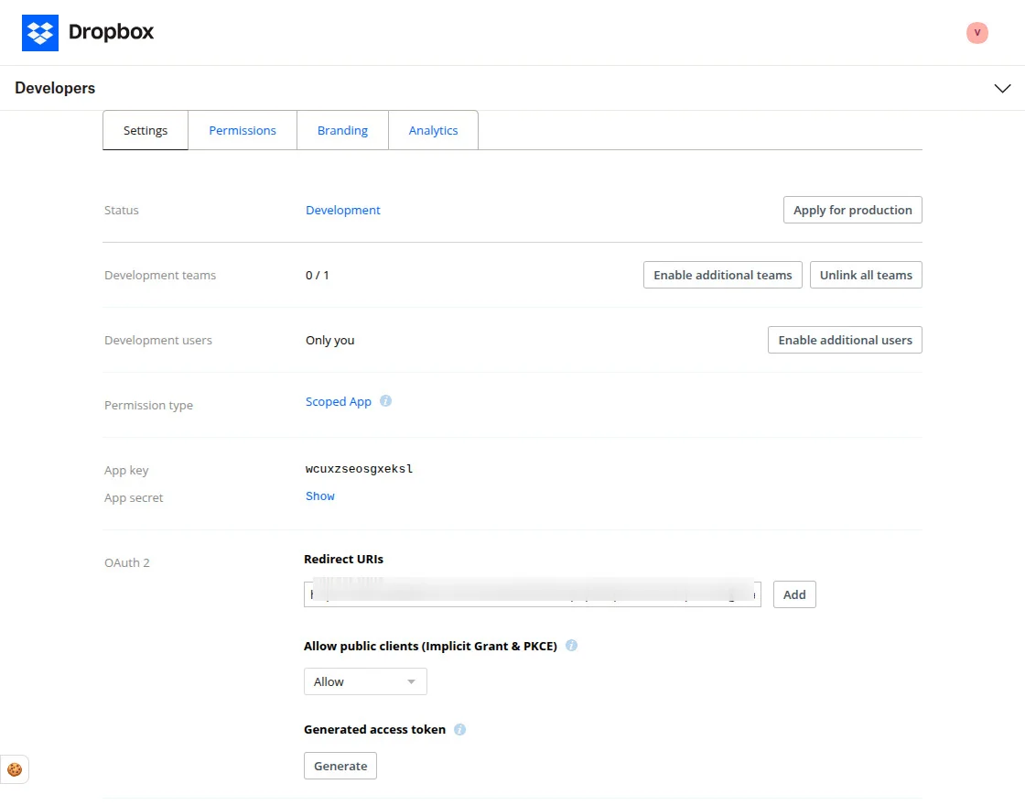Screen dimensions: 1025x806
Task: Click the "Redirect URIs" heading
Action: [x=343, y=559]
